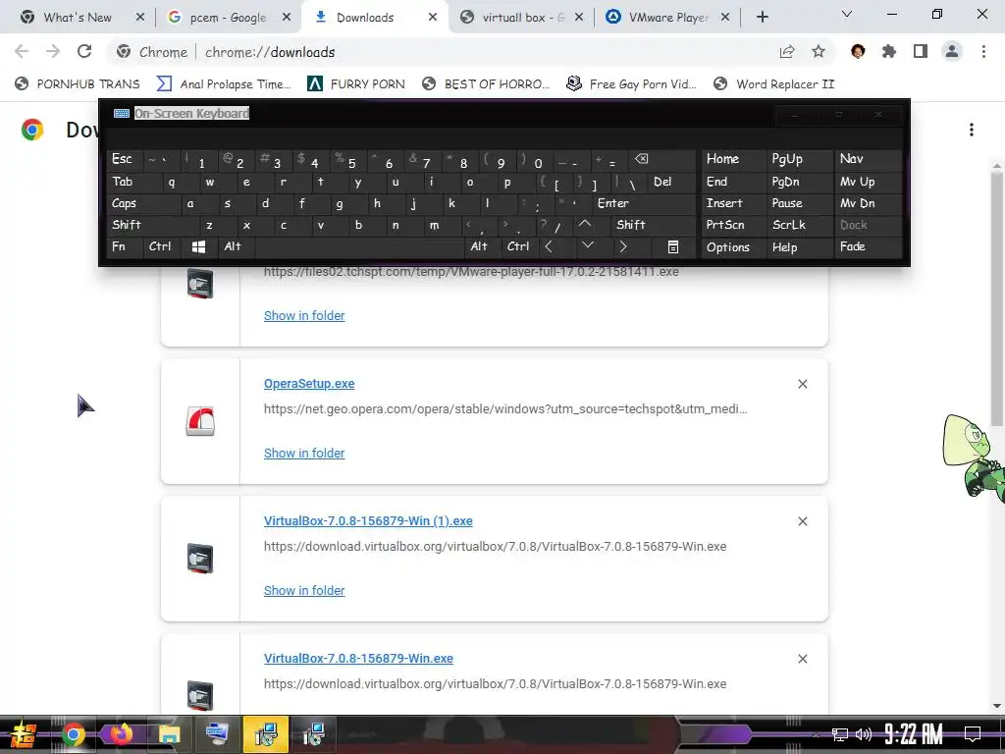This screenshot has height=754, width=1005.
Task: Click the VirtualBox (1).exe file icon
Action: tap(200, 559)
